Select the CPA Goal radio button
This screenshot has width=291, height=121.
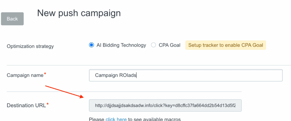(x=153, y=45)
